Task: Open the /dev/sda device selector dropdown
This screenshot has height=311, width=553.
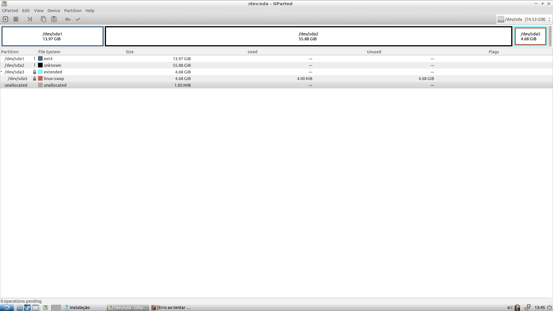Action: 524,19
